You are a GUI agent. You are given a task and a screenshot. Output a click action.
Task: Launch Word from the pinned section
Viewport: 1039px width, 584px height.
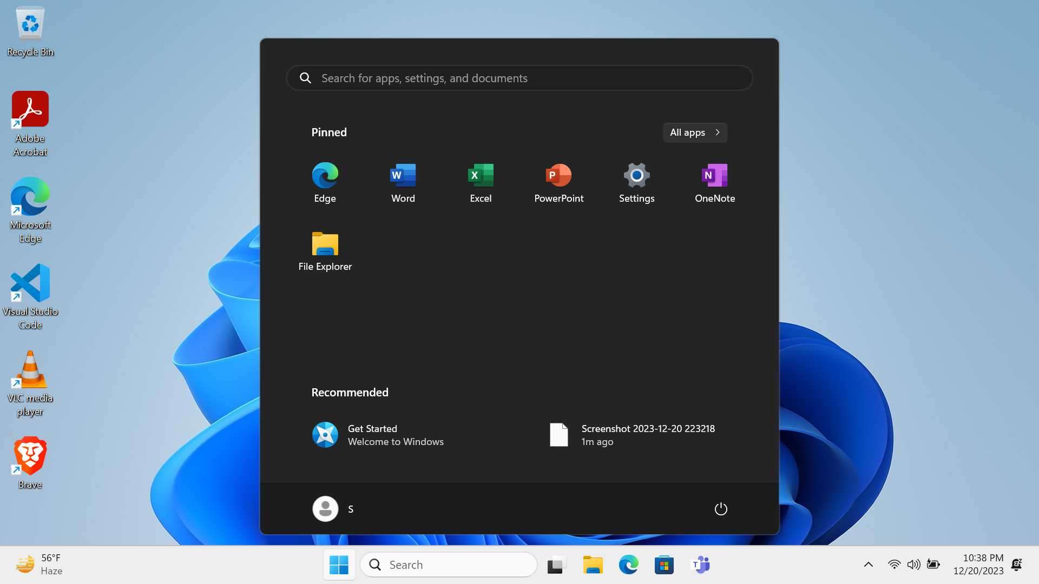[x=403, y=183]
